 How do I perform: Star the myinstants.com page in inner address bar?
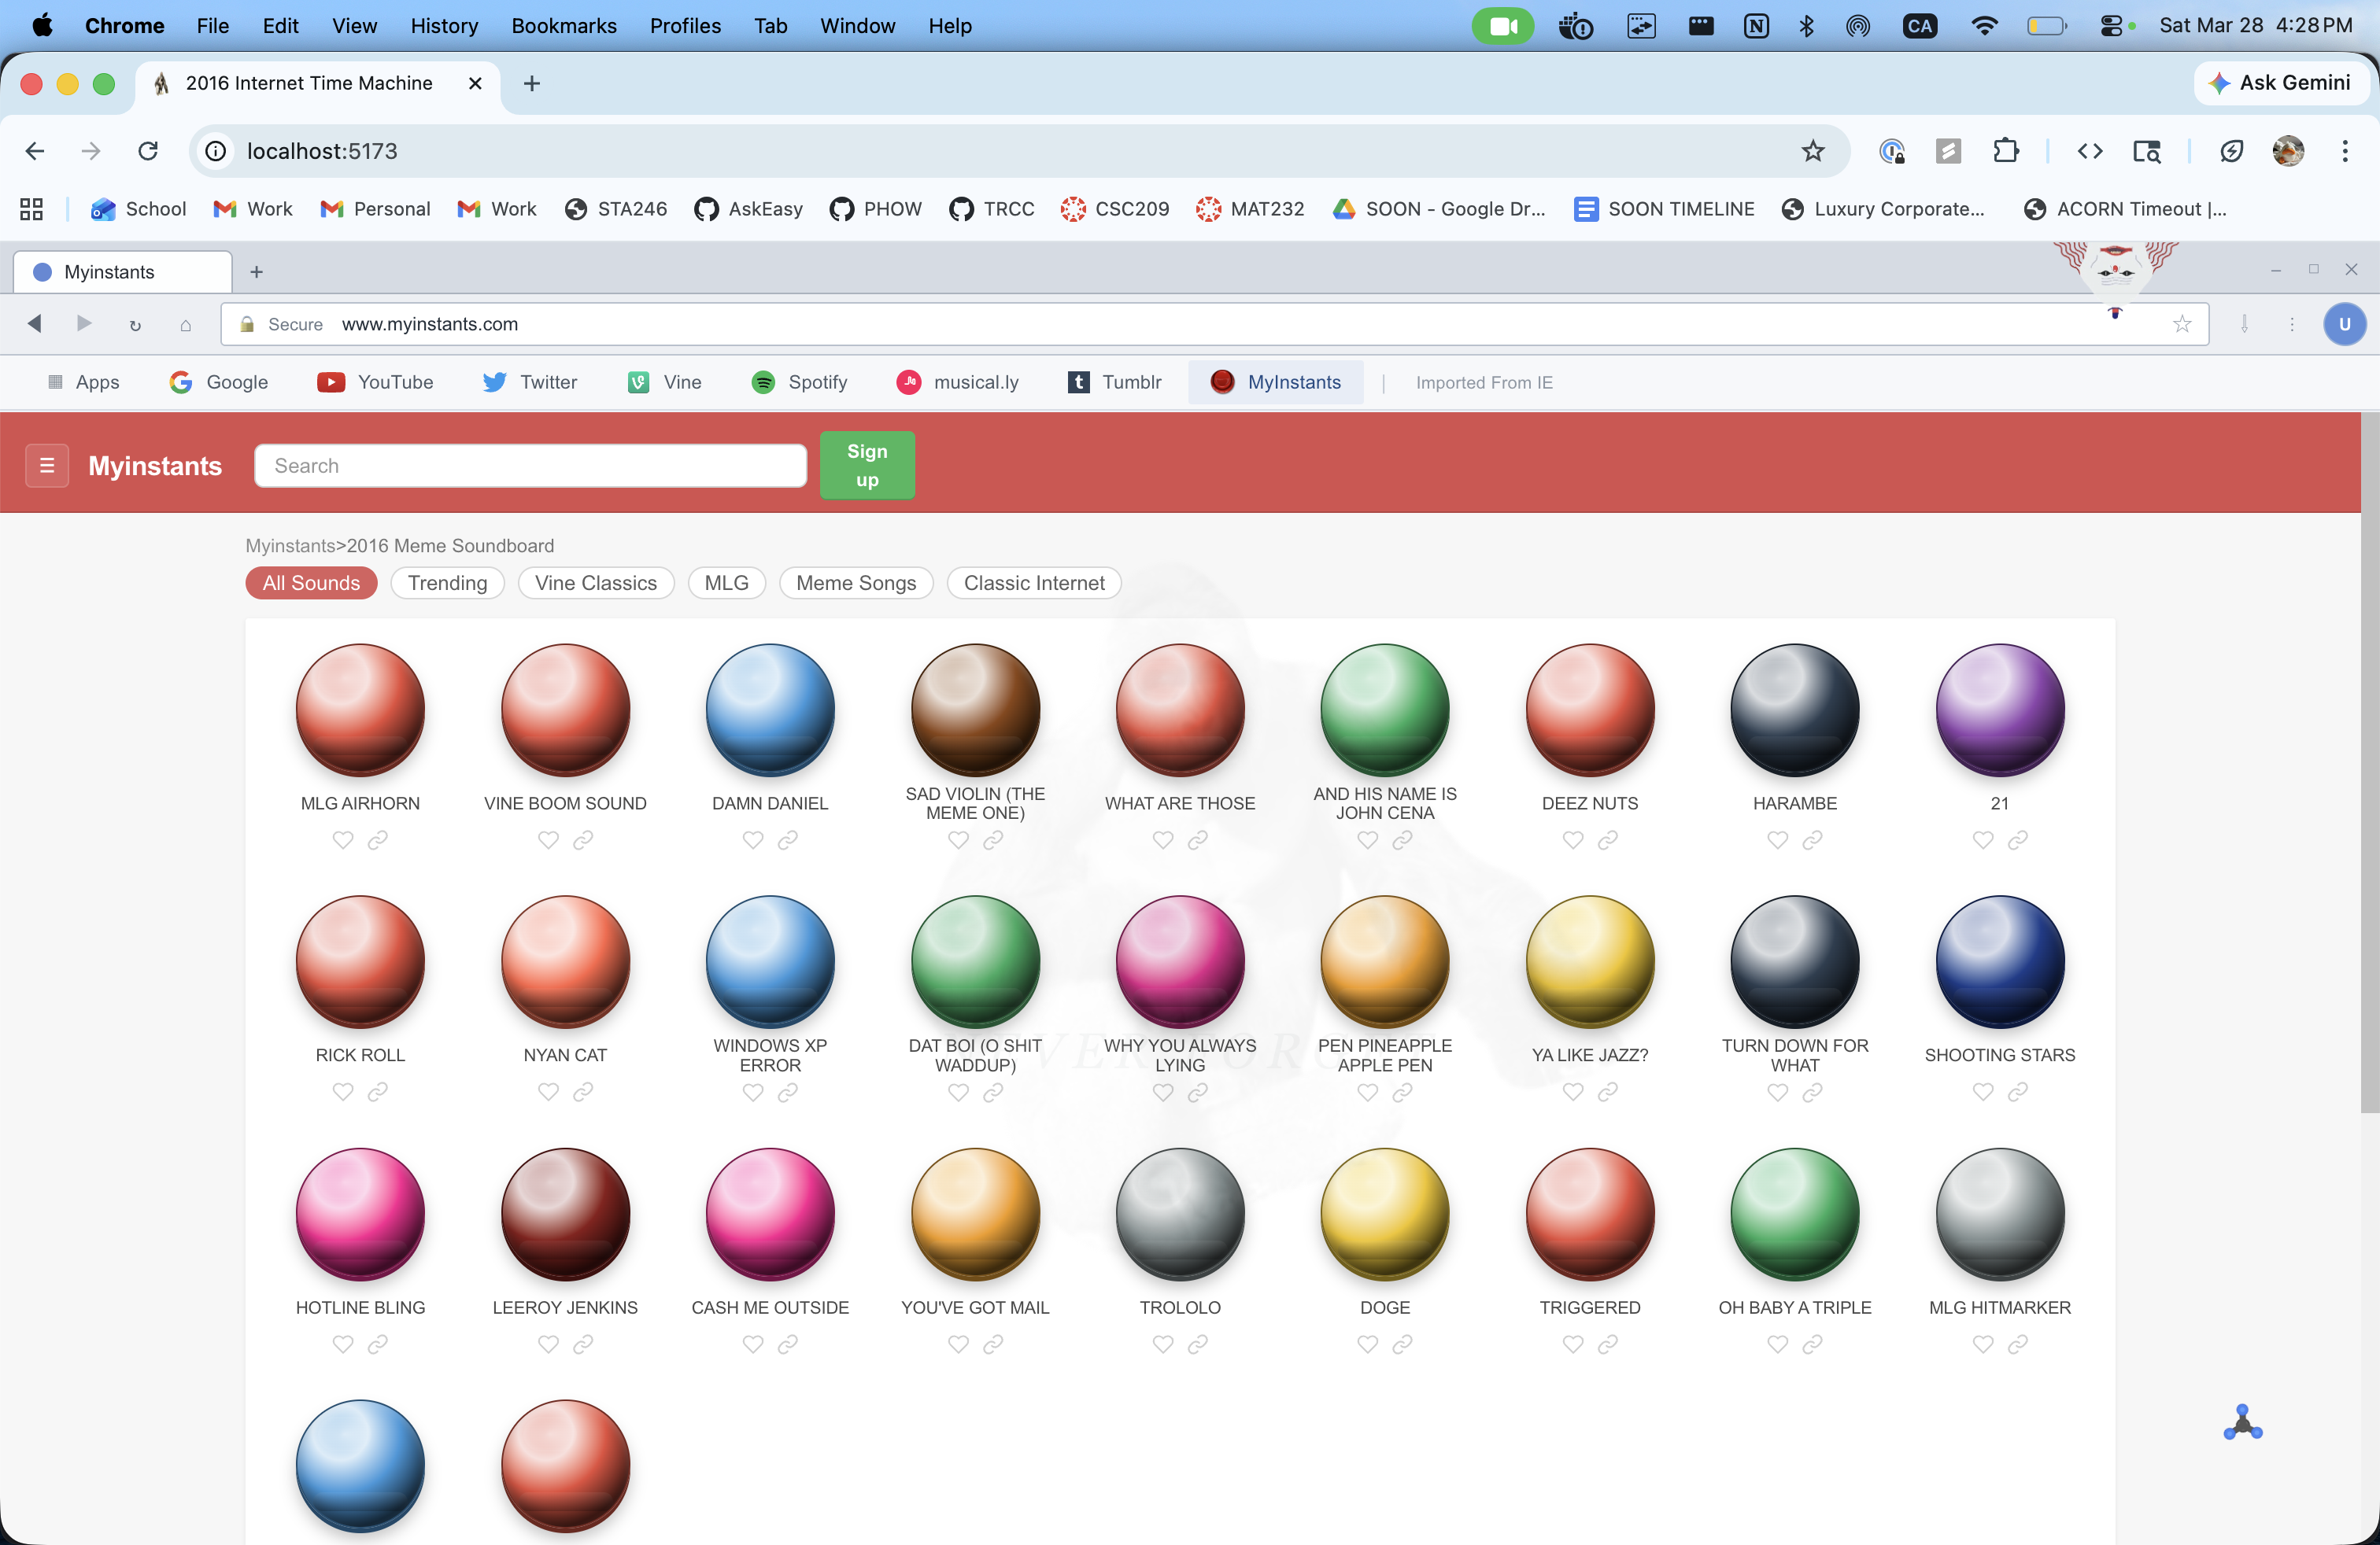(2181, 324)
